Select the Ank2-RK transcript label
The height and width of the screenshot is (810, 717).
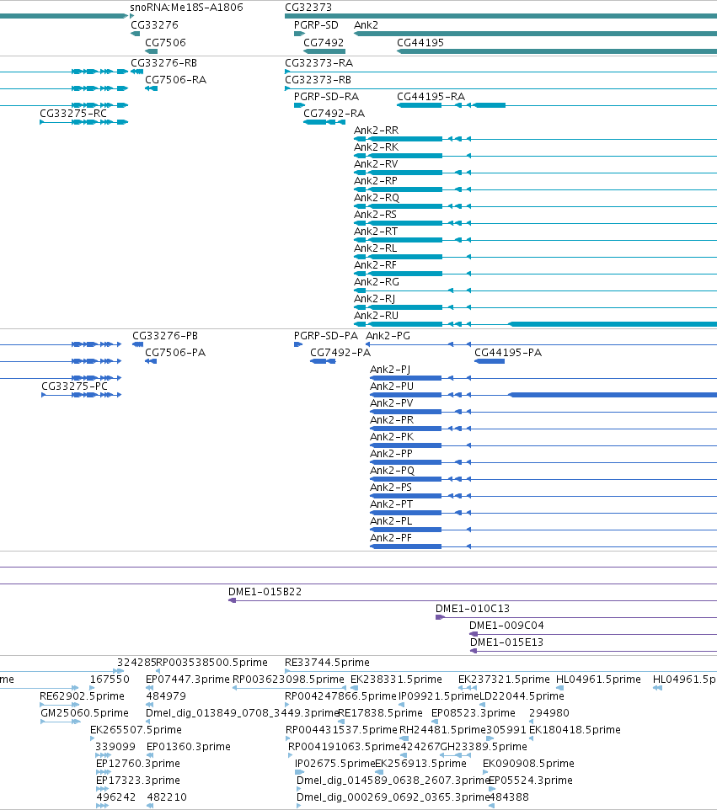pyautogui.click(x=377, y=147)
